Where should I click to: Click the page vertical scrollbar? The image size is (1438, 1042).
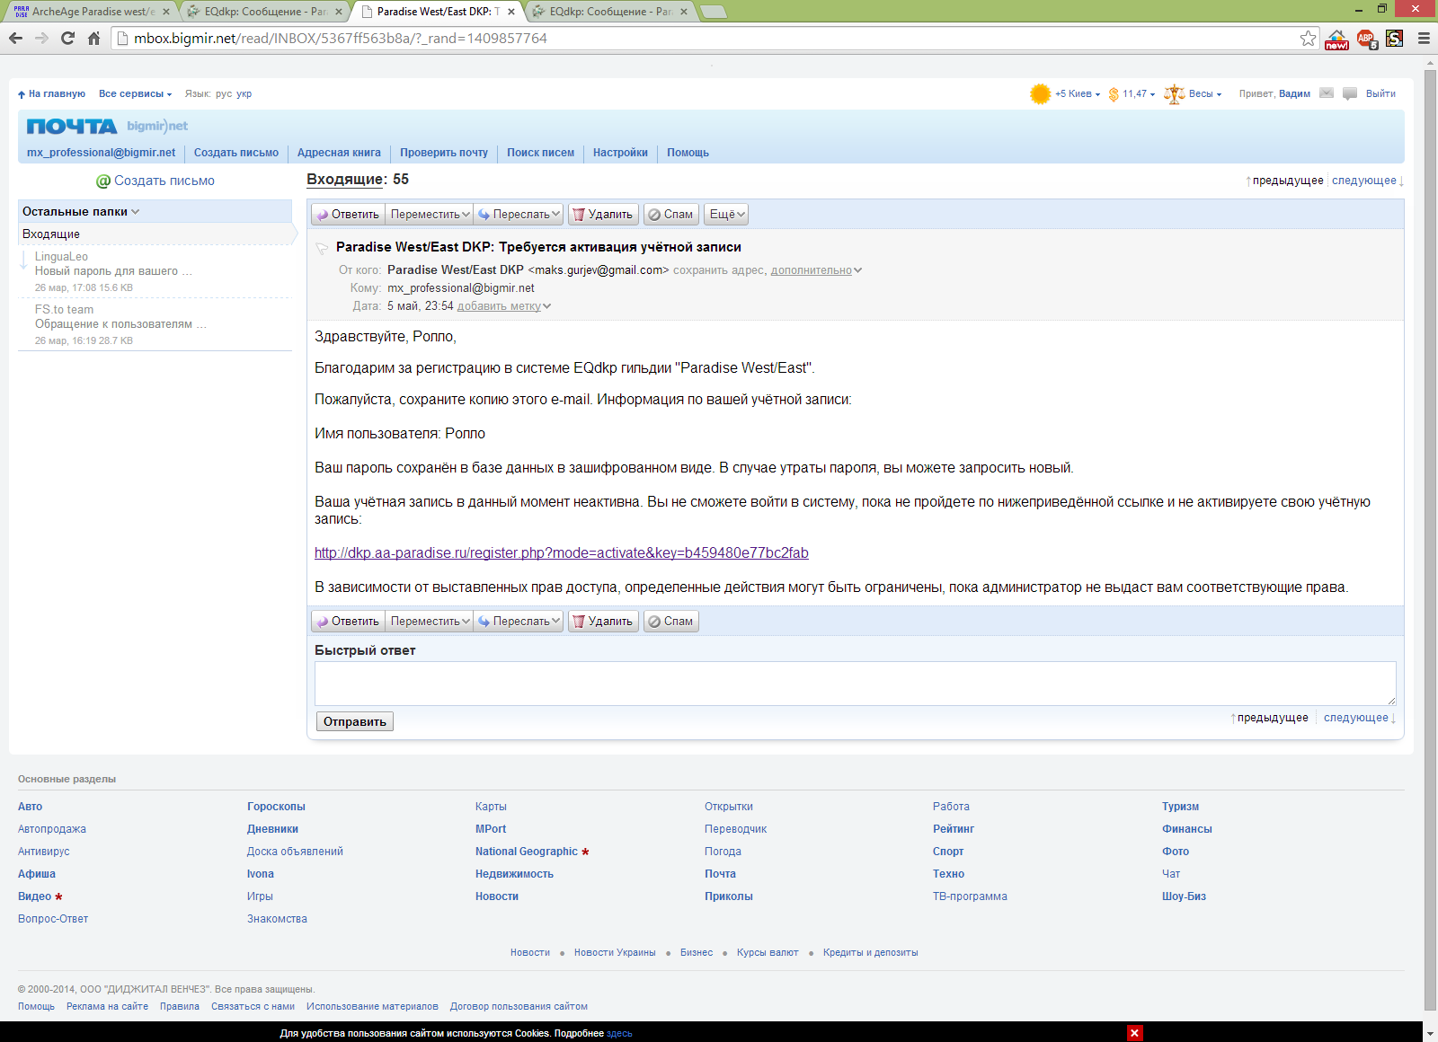point(1430,539)
